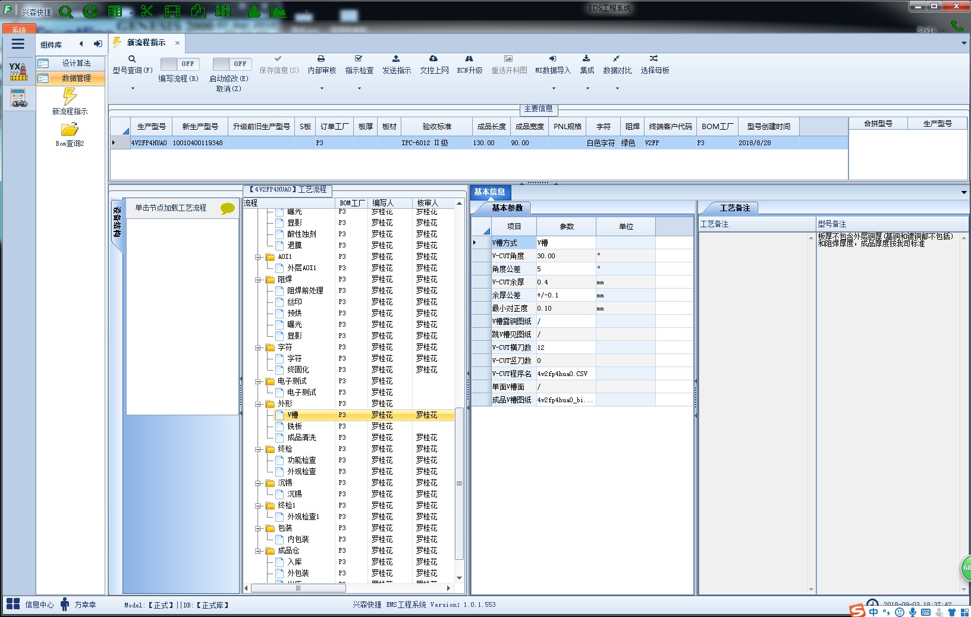Click 选择母板 shuffle tool
Viewport: 971px width, 617px height.
click(655, 64)
